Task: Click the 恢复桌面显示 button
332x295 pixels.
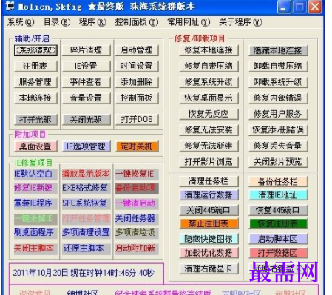Action: point(209,98)
